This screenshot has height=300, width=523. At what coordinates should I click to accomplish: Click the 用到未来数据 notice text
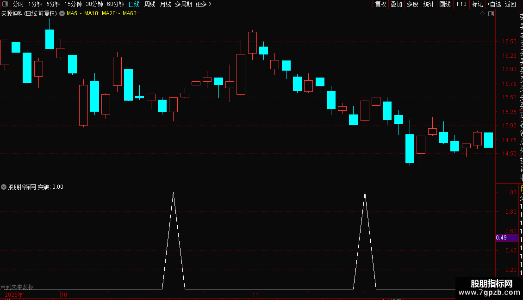click(x=17, y=287)
